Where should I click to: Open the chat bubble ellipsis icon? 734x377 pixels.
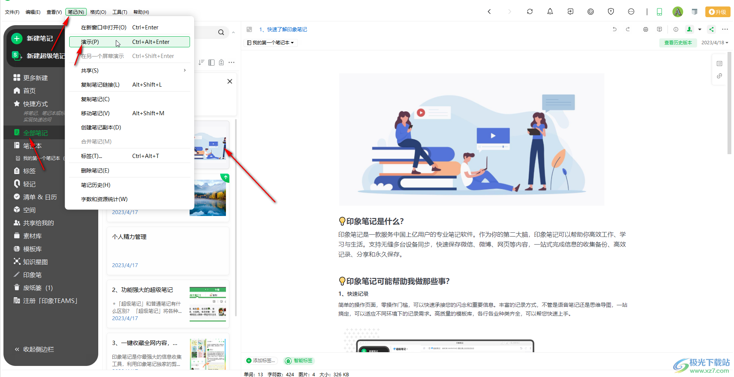click(631, 11)
